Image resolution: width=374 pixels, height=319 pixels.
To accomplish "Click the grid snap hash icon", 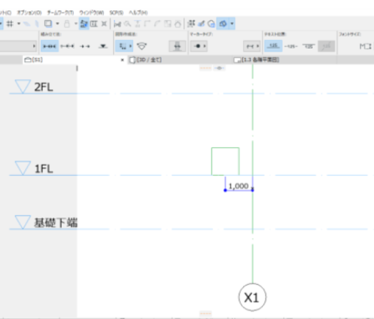I will click(x=10, y=24).
